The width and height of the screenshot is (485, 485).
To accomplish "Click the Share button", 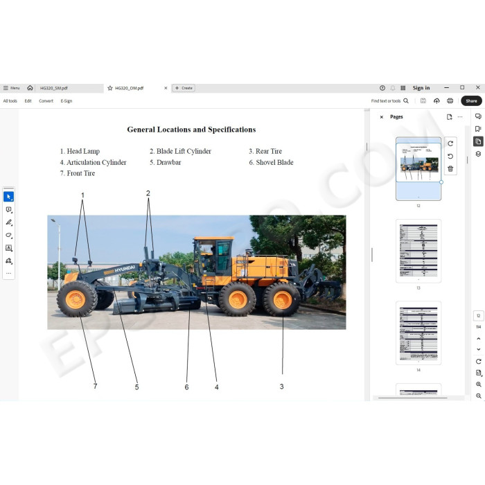I will tap(471, 101).
